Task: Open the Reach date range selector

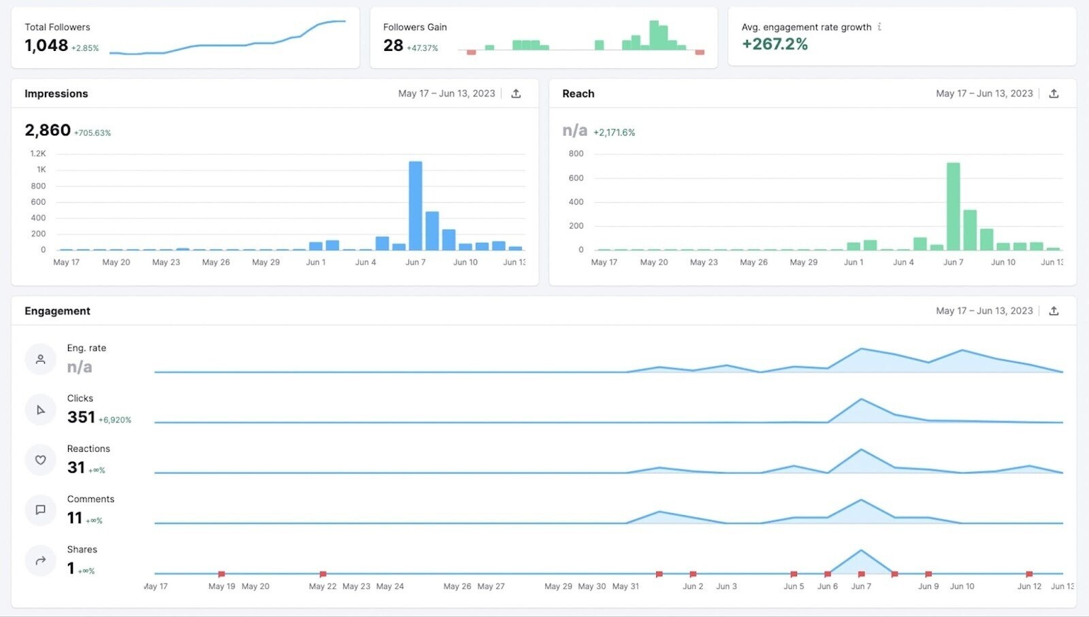Action: click(984, 93)
